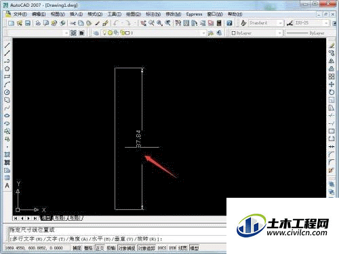339x254 pixels.
Task: Click the Redo button in toolbar
Action: point(129,23)
